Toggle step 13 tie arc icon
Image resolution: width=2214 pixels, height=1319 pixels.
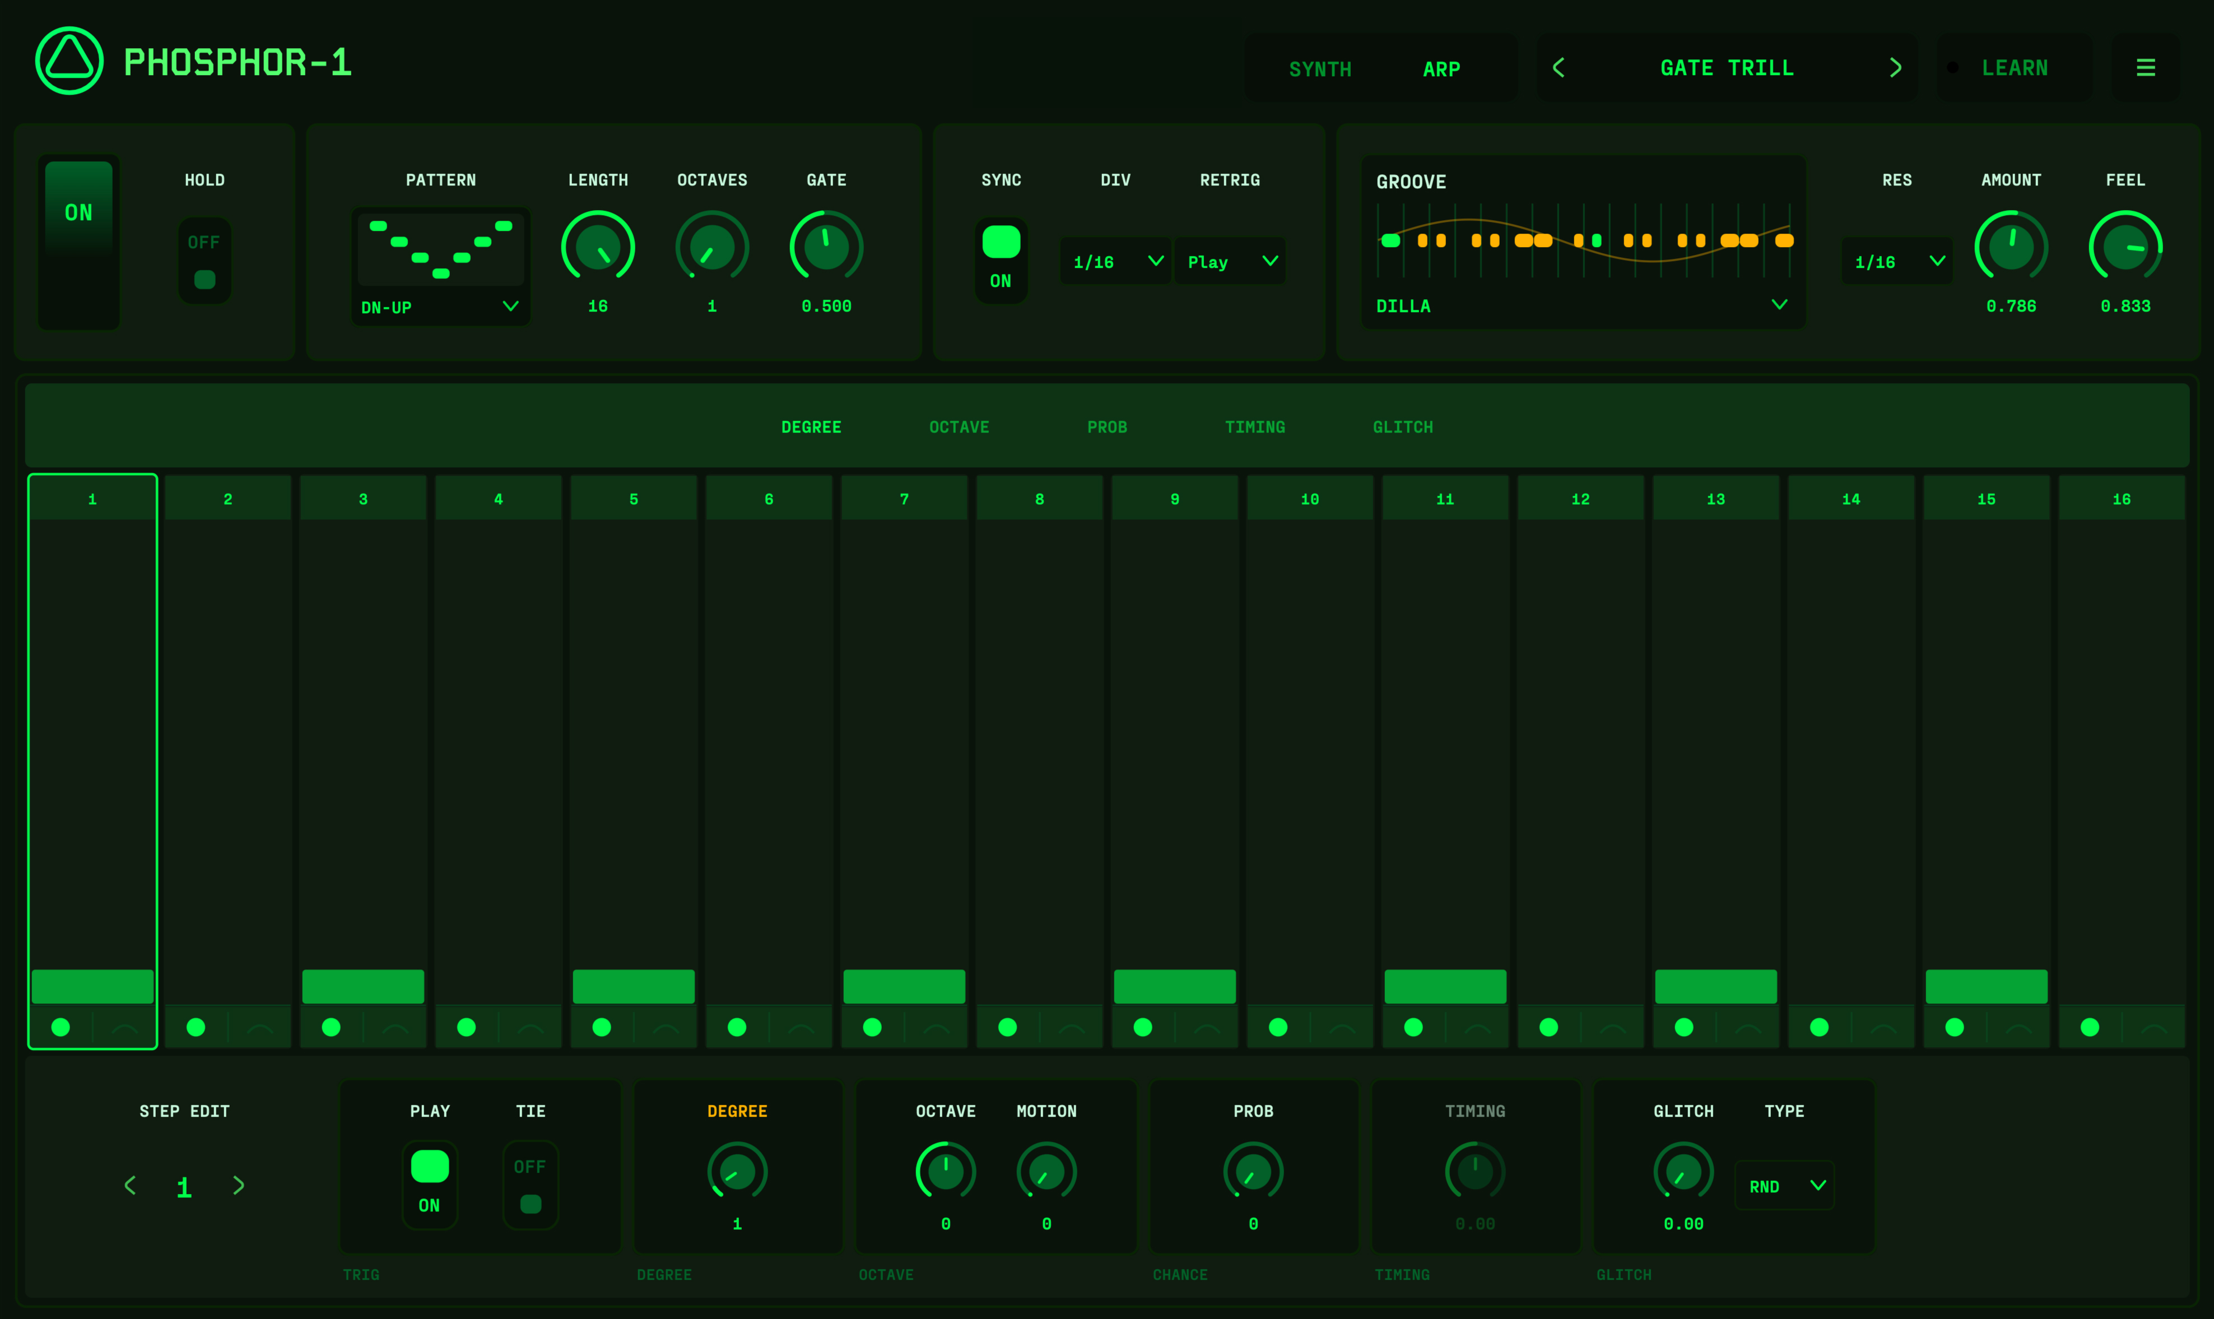[1748, 1028]
